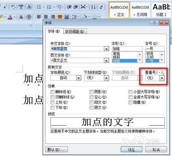
Task: Click the Increase Indent icon
Action: [x=76, y=7]
